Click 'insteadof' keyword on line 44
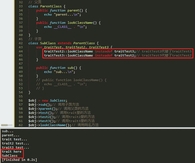 [104, 51]
